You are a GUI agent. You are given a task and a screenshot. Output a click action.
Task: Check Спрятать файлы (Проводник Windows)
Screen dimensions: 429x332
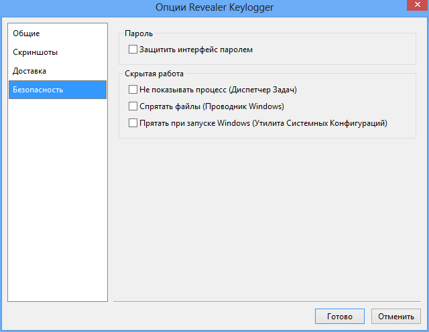(133, 106)
